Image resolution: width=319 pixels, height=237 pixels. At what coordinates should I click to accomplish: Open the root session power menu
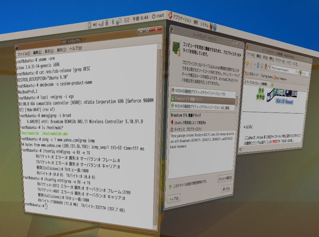click(158, 16)
